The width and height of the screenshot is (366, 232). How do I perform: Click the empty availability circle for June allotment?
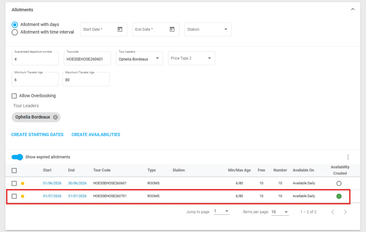tap(339, 183)
